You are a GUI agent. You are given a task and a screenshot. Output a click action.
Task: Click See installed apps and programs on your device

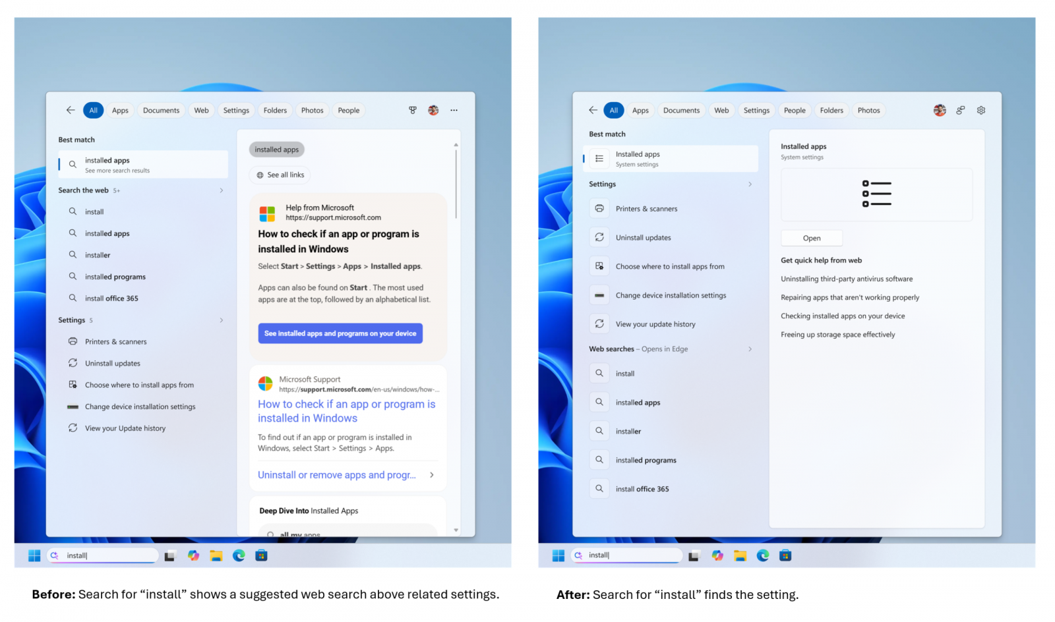pos(340,333)
